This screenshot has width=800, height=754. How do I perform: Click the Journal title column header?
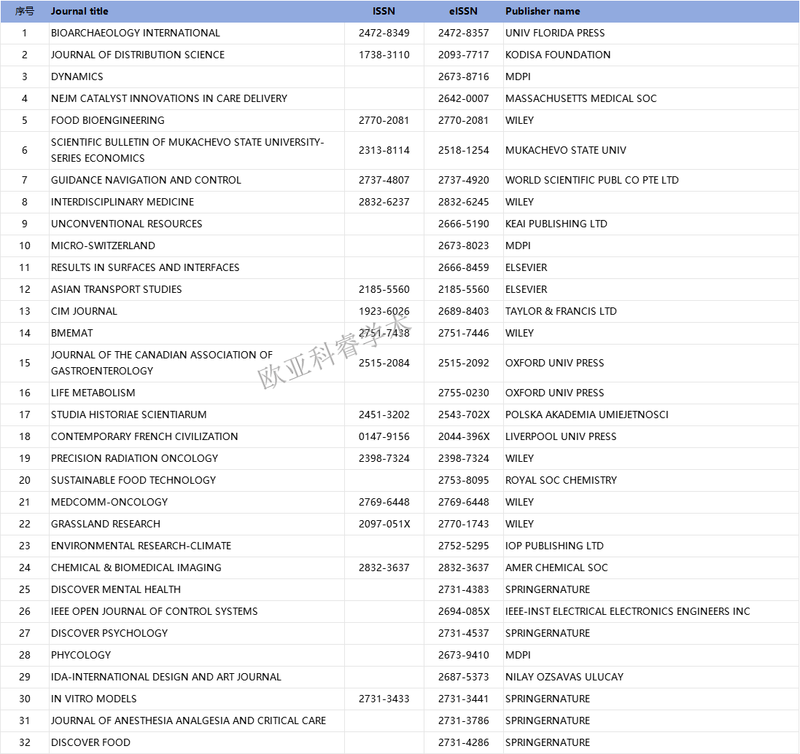(79, 11)
